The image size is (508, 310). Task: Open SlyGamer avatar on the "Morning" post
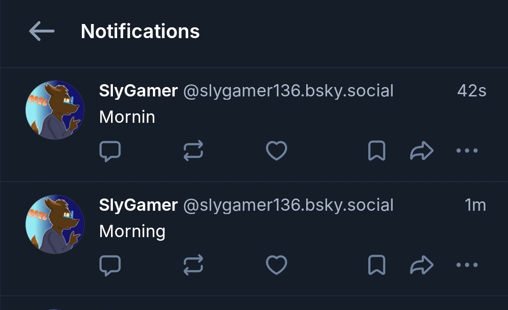[x=55, y=224]
